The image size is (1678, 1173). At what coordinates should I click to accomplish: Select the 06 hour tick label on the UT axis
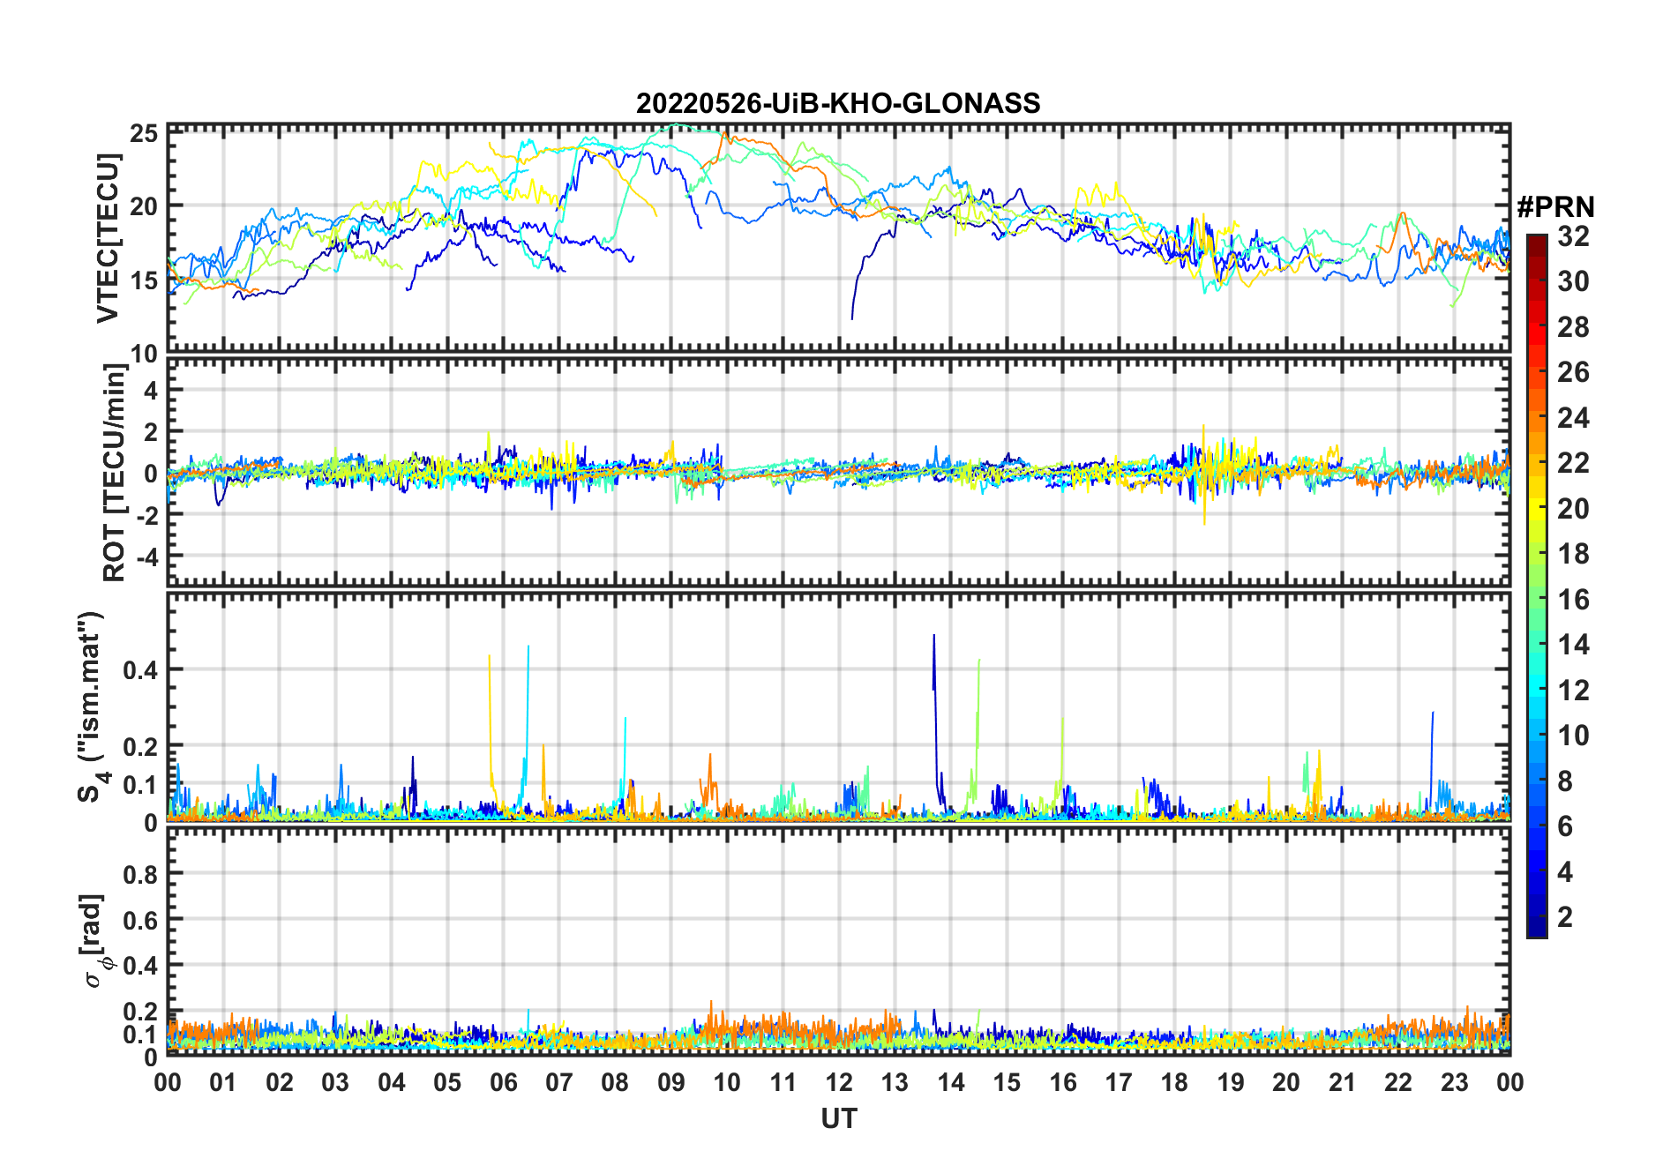[x=503, y=1082]
